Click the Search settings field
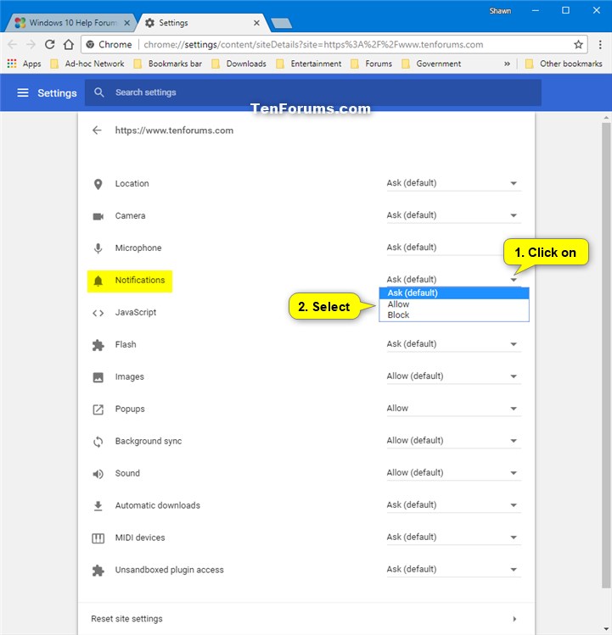The height and width of the screenshot is (635, 612). [x=312, y=92]
